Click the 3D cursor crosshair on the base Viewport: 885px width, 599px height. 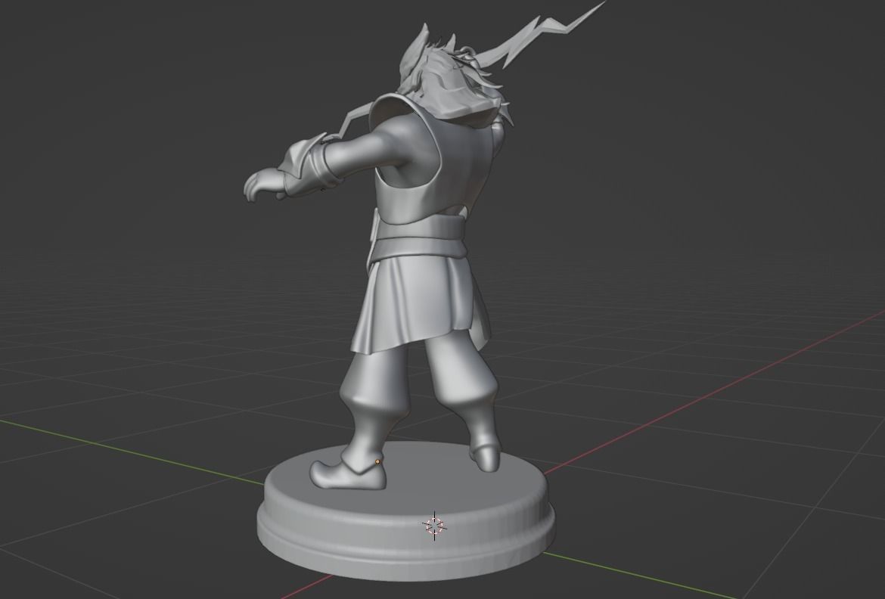click(435, 526)
